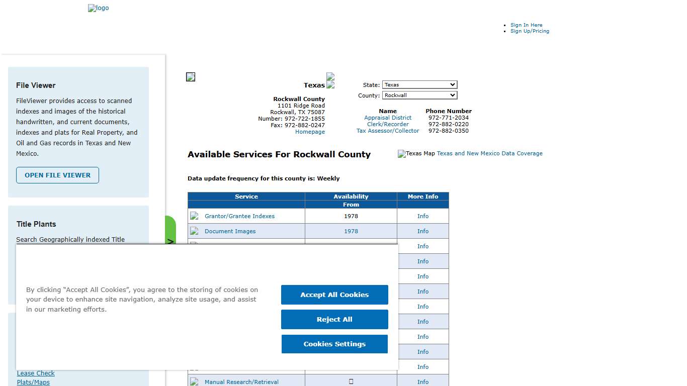Click the Manual Research/Retrieval service icon
This screenshot has width=687, height=386.
(194, 381)
